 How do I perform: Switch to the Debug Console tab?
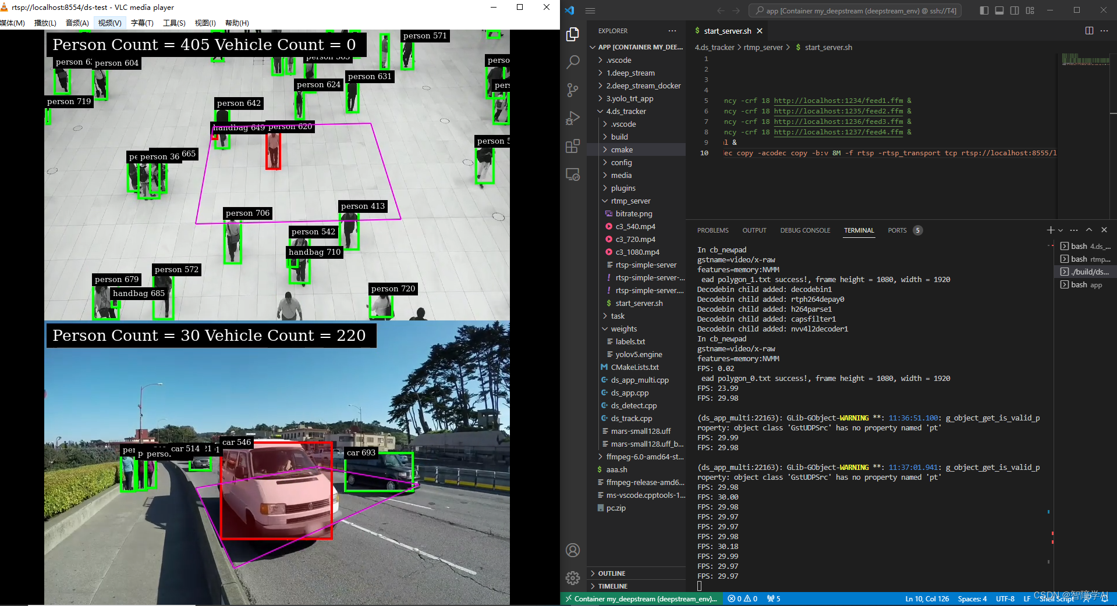pyautogui.click(x=805, y=230)
